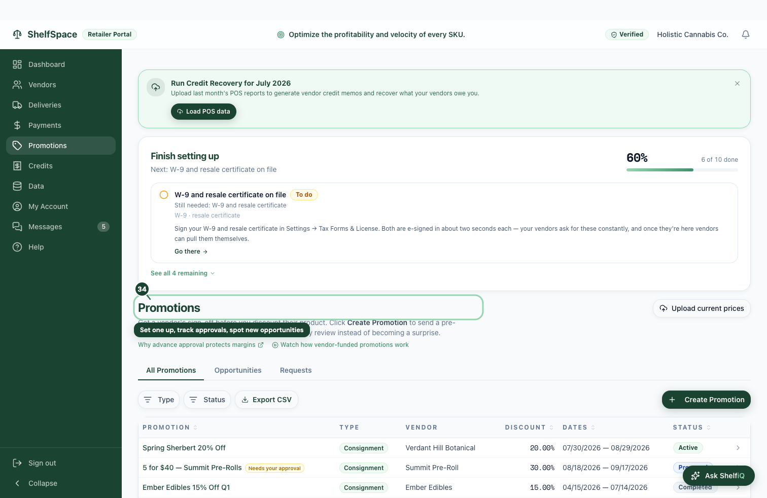The width and height of the screenshot is (767, 498).
Task: Click the My Account user icon
Action: [x=17, y=206]
